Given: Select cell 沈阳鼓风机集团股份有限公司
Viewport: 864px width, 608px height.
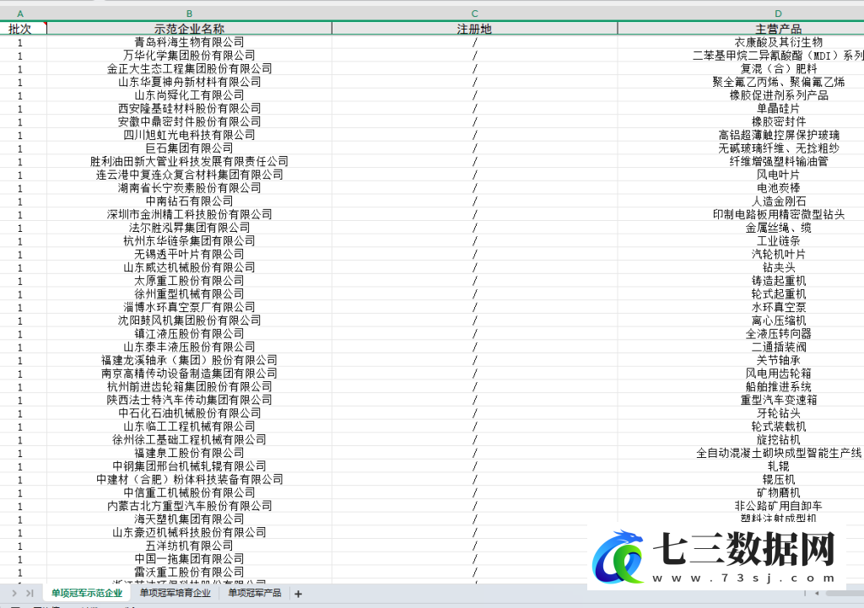Looking at the screenshot, I should [189, 320].
